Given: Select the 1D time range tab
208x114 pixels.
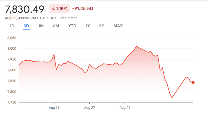Looking at the screenshot, I should pyautogui.click(x=12, y=26).
